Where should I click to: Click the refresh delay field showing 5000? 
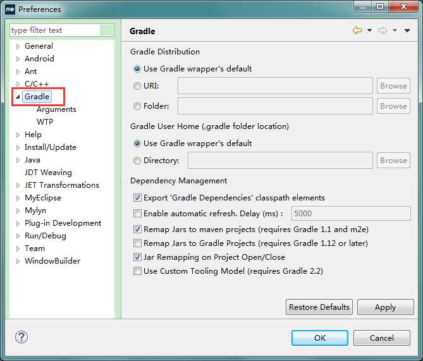[x=351, y=214]
